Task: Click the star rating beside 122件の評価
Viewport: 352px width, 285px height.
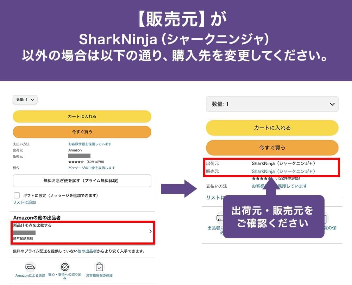Action: 261,179
